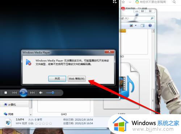Switch to library view icon in Media Player

pyautogui.click(x=115, y=1)
